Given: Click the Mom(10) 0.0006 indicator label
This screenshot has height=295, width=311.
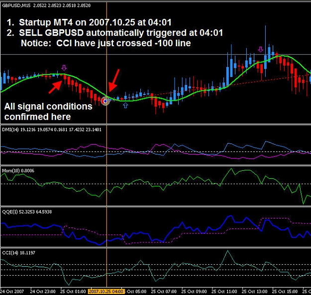Looking at the screenshot, I should 18,171.
